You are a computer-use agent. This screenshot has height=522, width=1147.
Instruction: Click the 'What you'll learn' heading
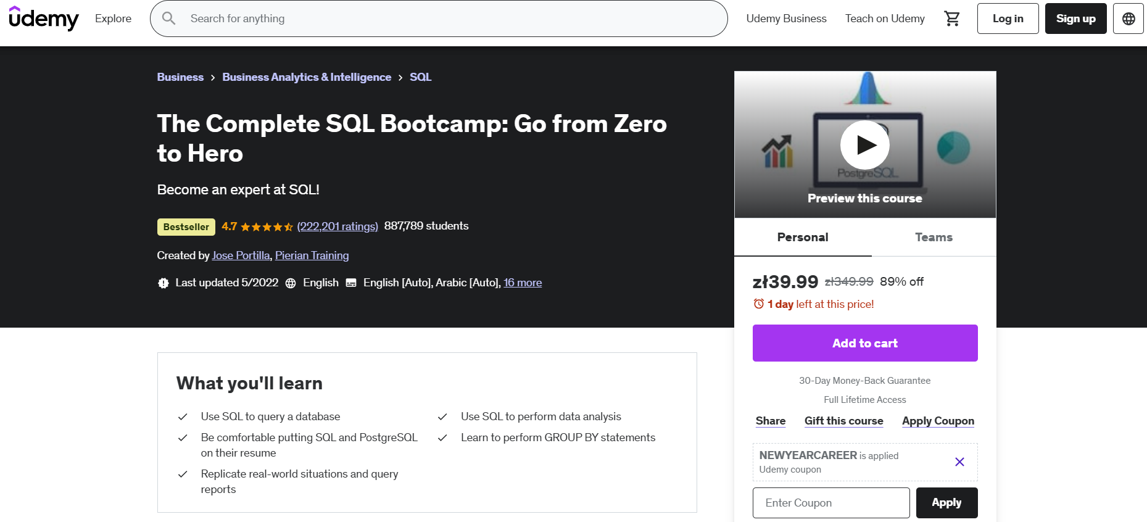249,383
